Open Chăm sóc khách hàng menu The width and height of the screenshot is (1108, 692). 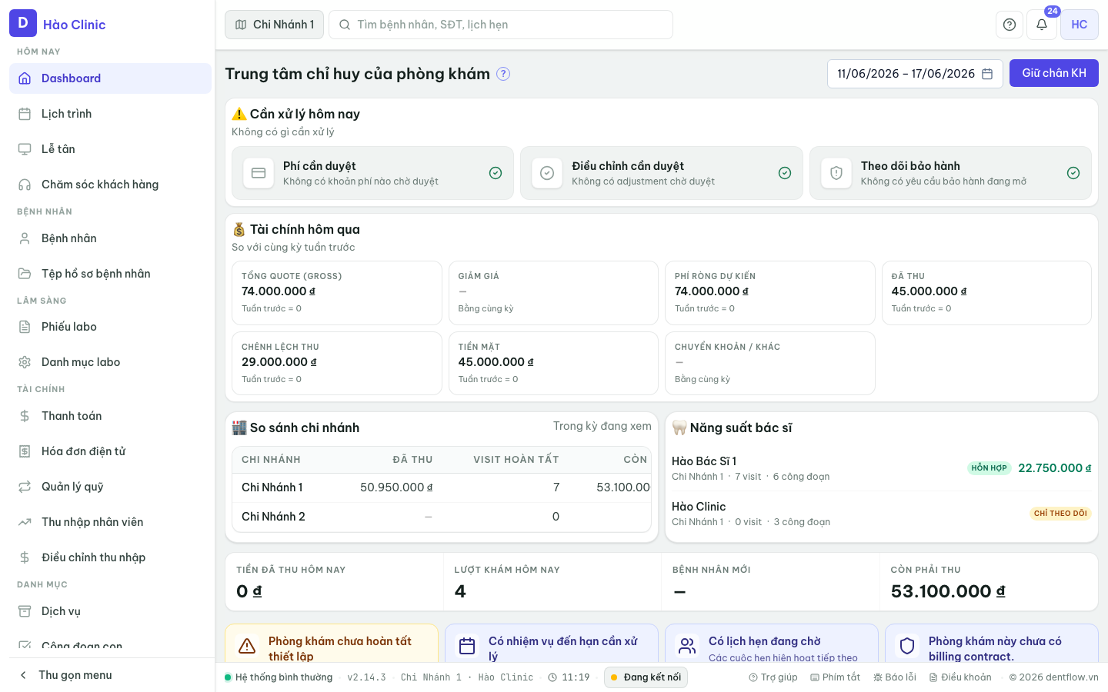coord(110,185)
